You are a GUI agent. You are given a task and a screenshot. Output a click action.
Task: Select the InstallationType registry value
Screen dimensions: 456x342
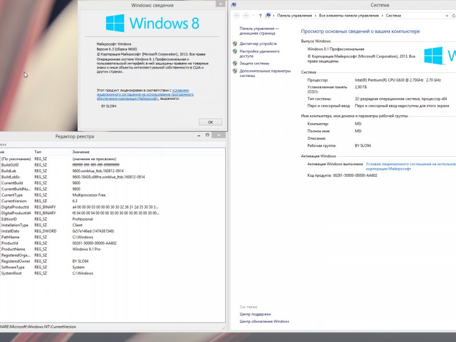click(x=15, y=225)
